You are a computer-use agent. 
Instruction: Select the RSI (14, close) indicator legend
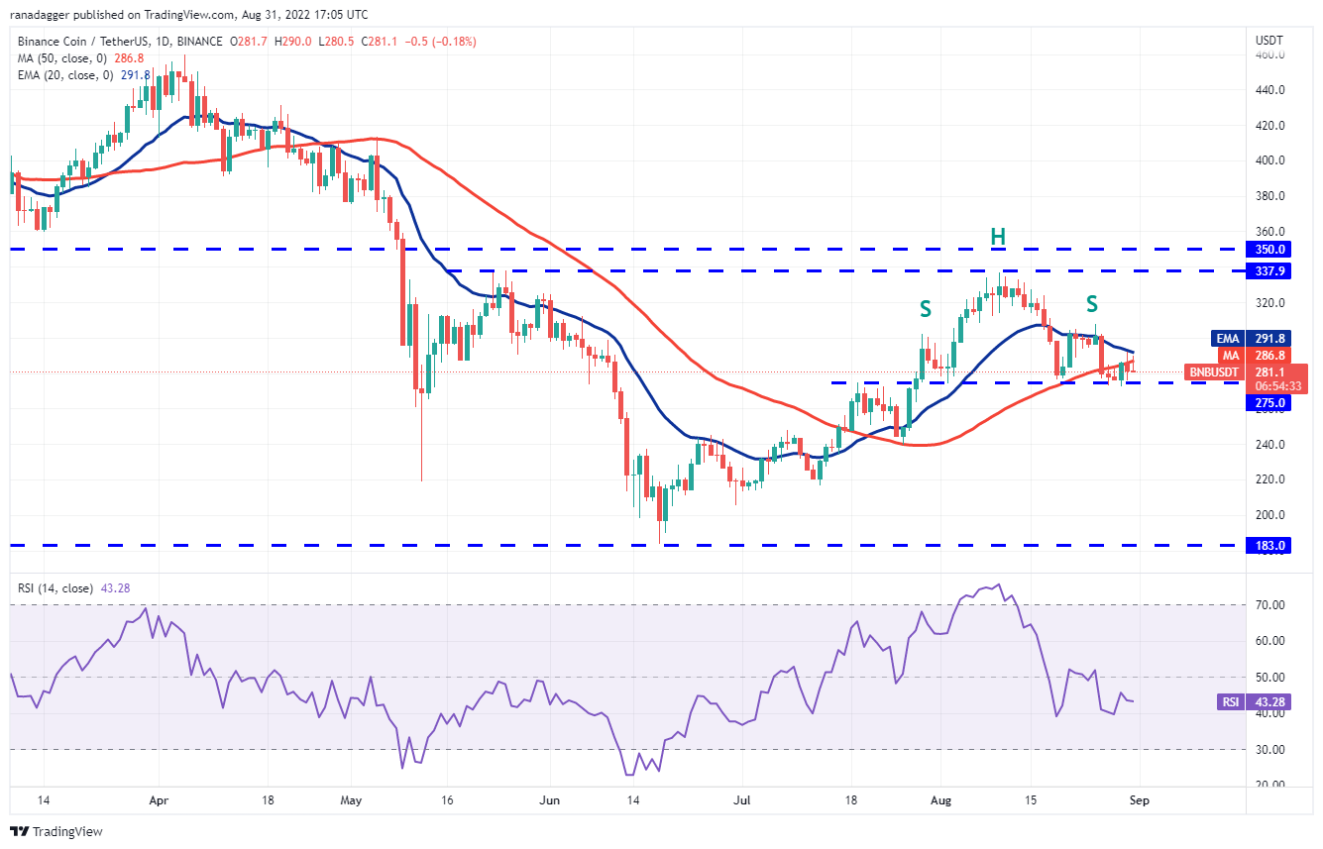coord(55,588)
